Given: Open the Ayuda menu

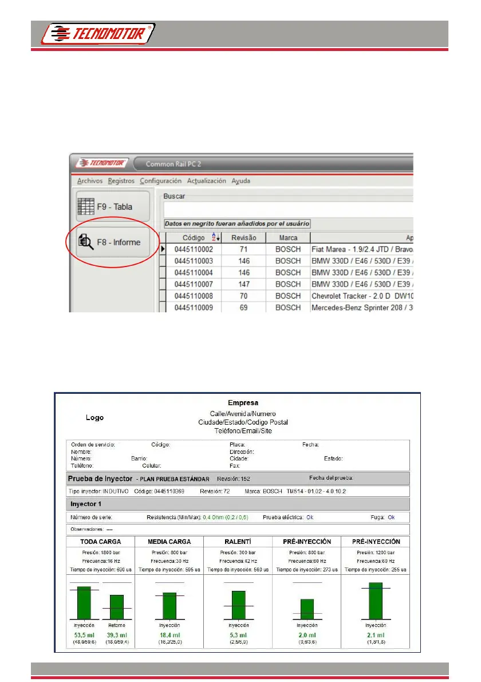Looking at the screenshot, I should pos(240,181).
